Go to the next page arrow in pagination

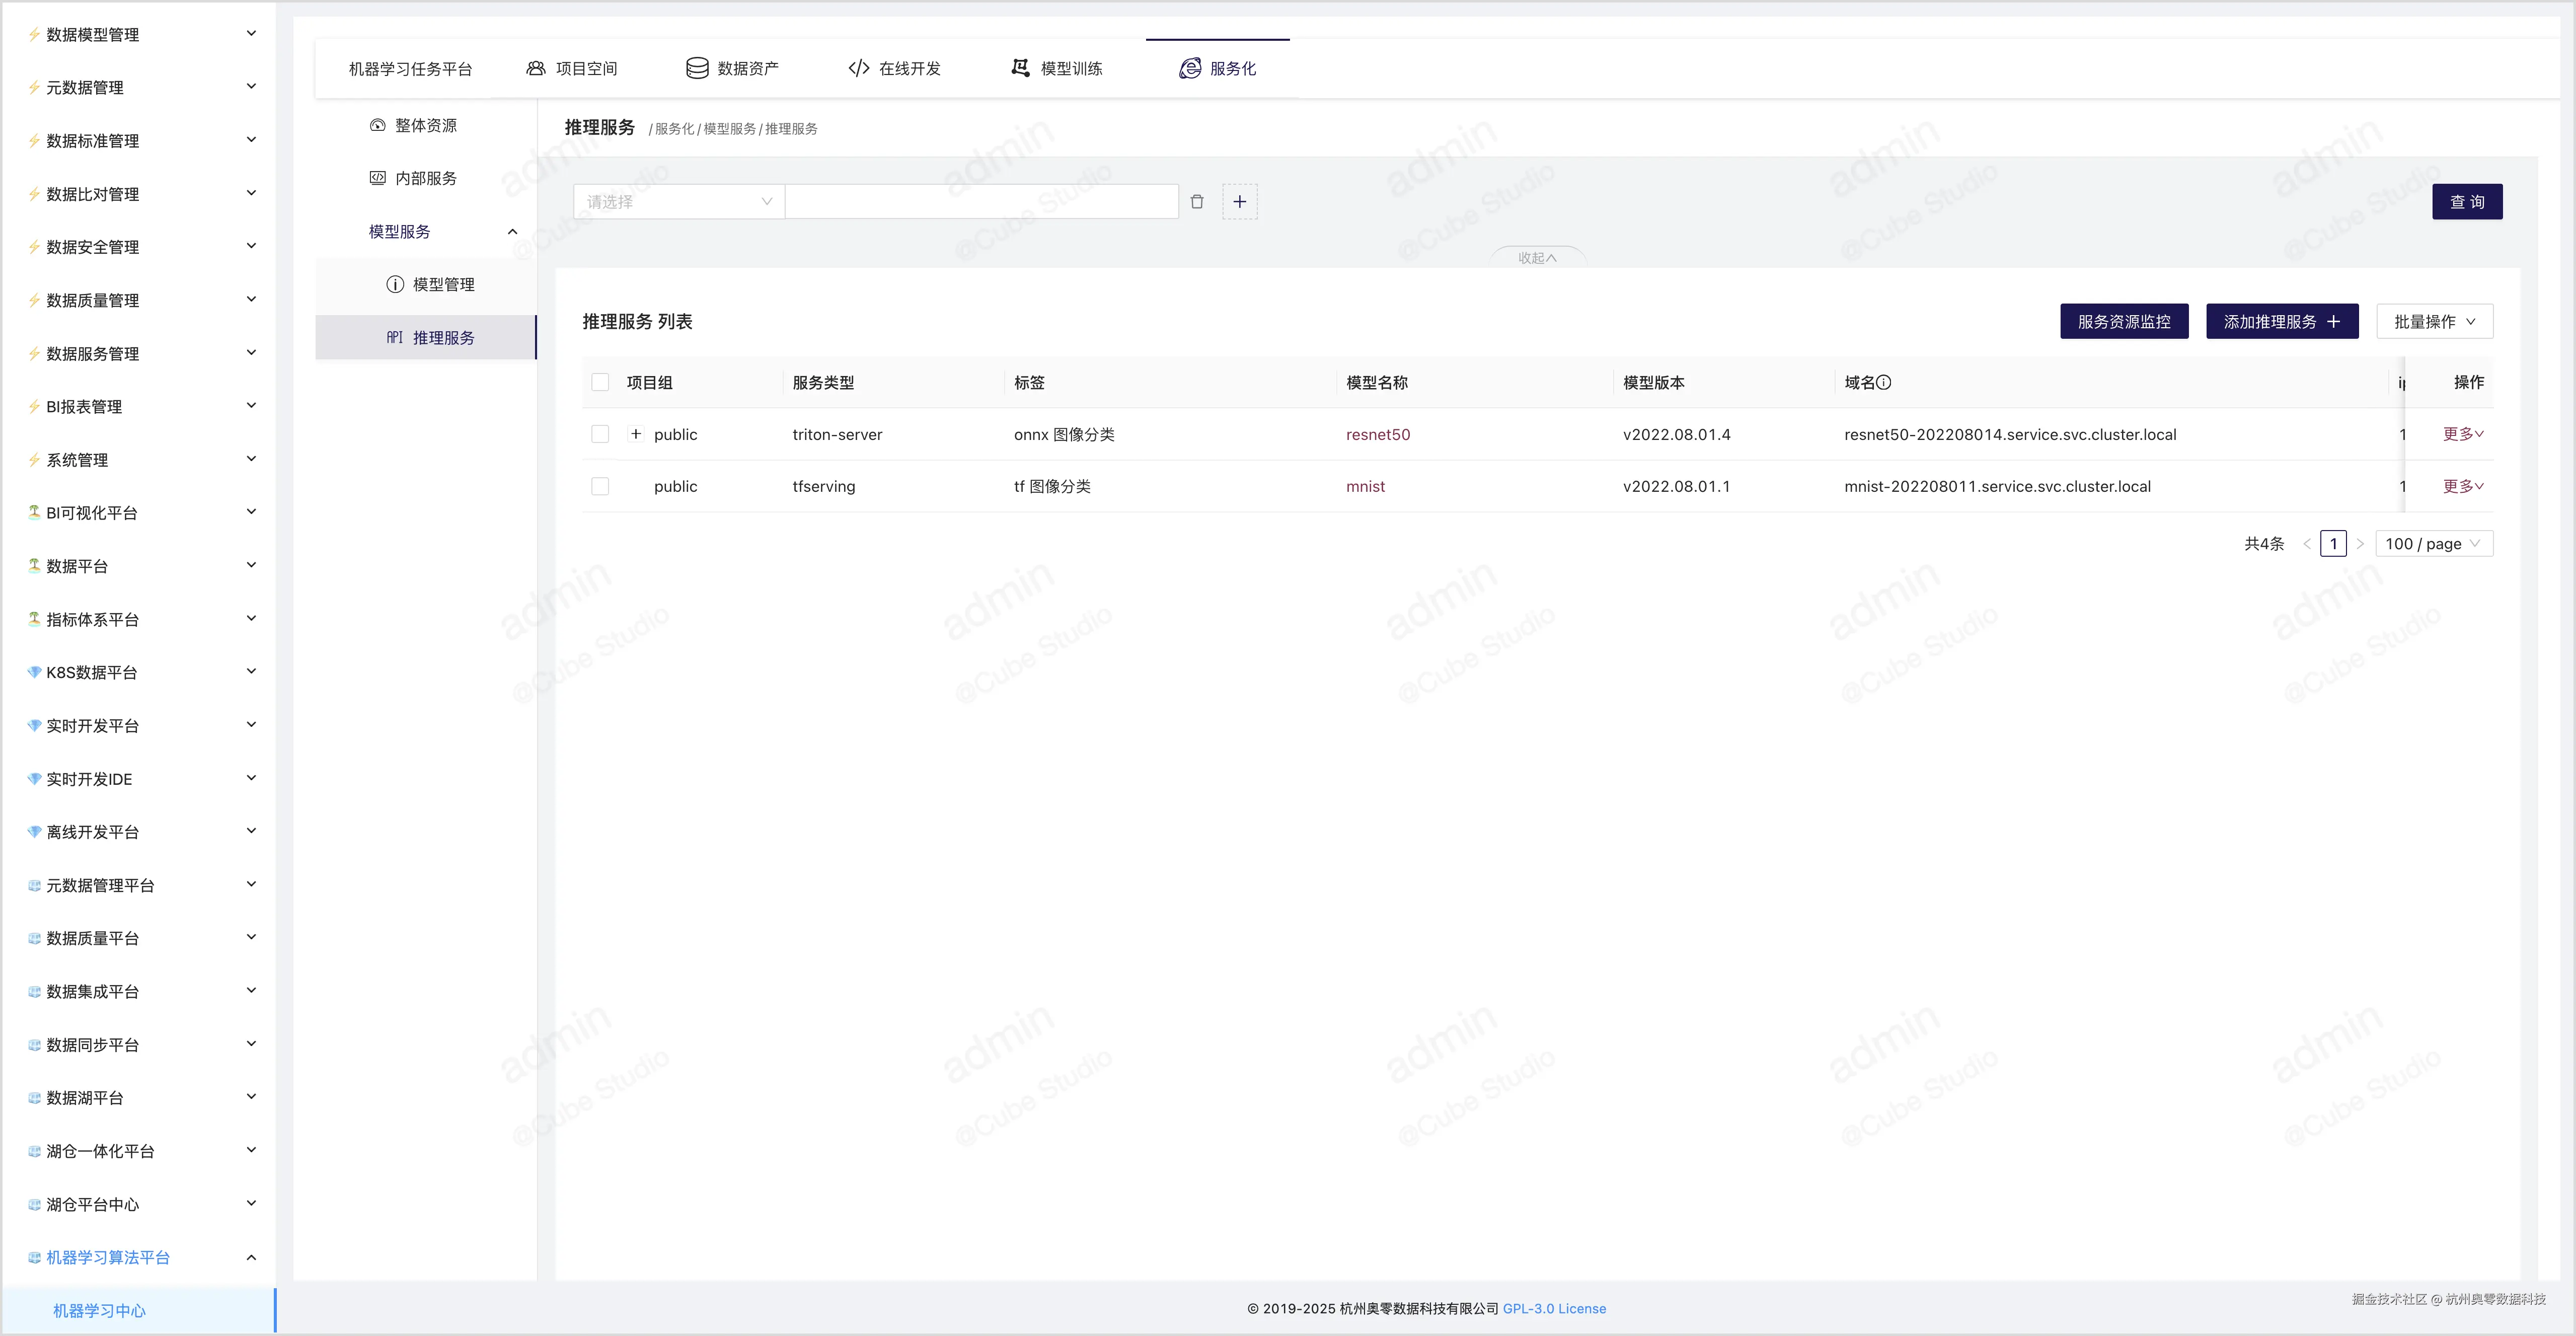2360,544
